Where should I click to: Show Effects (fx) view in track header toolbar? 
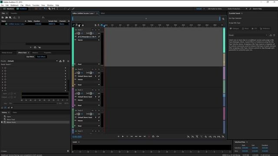[x=76, y=25]
